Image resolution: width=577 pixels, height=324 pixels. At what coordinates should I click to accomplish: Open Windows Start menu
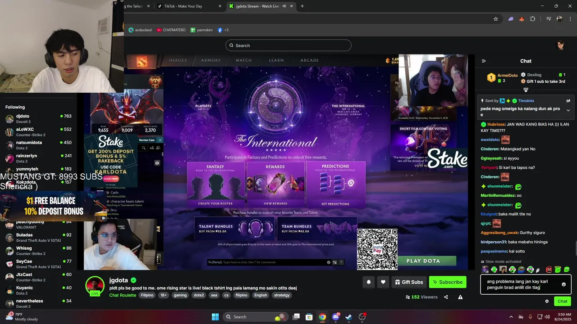coord(215,317)
